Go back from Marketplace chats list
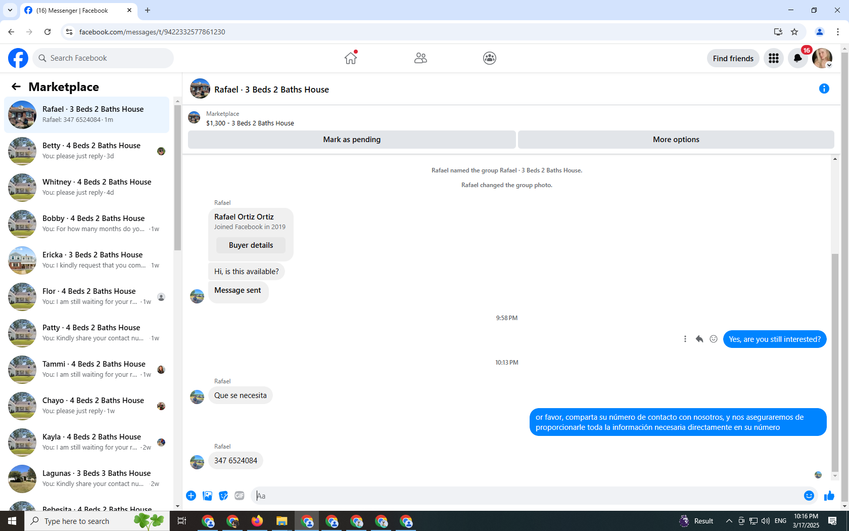The image size is (849, 531). click(16, 87)
